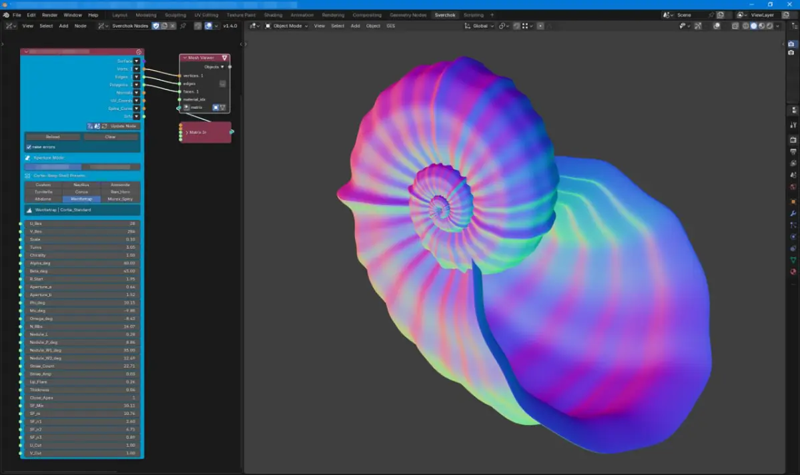
Task: Open the Verts output dropdown arrow
Action: [x=136, y=69]
